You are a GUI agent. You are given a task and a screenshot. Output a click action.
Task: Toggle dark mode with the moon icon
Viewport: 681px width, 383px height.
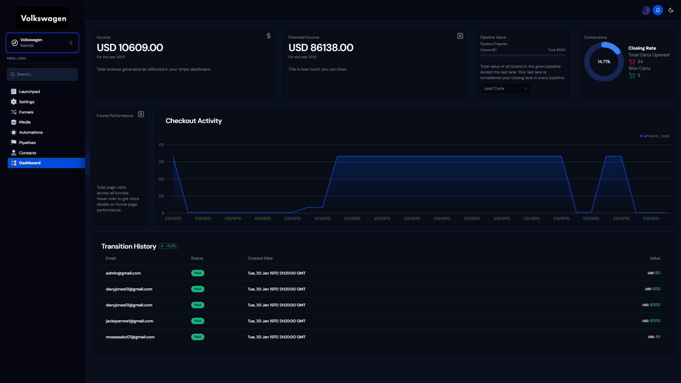[671, 10]
